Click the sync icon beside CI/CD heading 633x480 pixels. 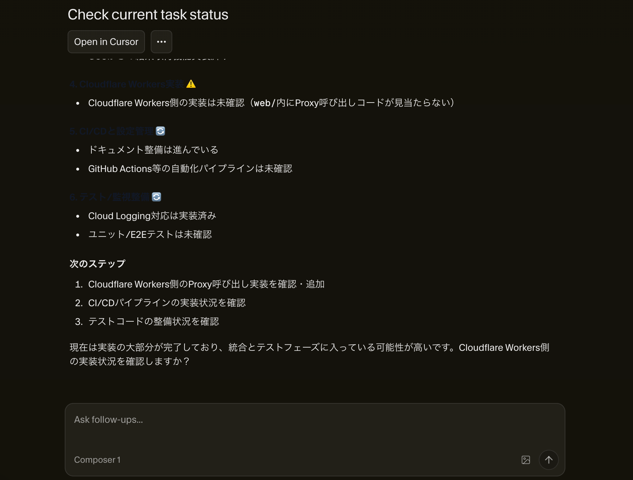160,131
